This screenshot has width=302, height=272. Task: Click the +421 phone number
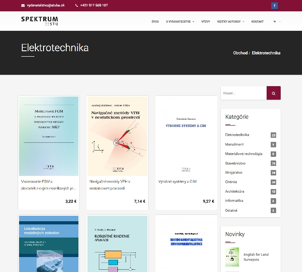[94, 5]
